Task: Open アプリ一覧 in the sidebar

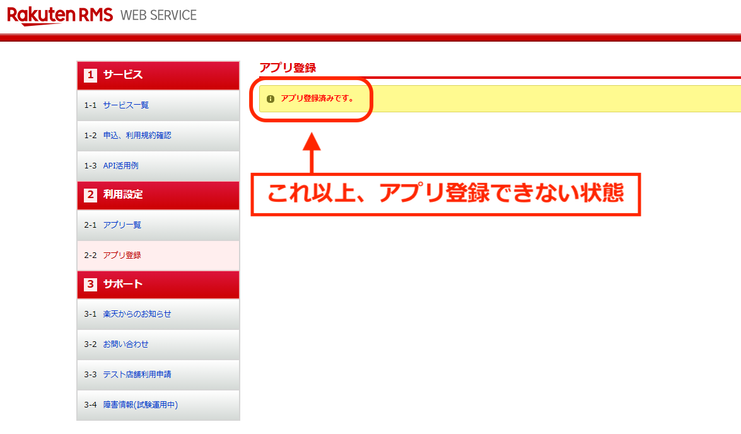Action: [x=122, y=225]
